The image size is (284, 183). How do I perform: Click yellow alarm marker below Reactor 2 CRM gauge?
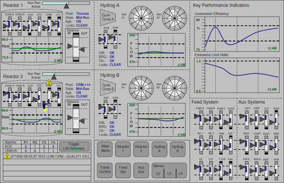pyautogui.click(x=45, y=109)
